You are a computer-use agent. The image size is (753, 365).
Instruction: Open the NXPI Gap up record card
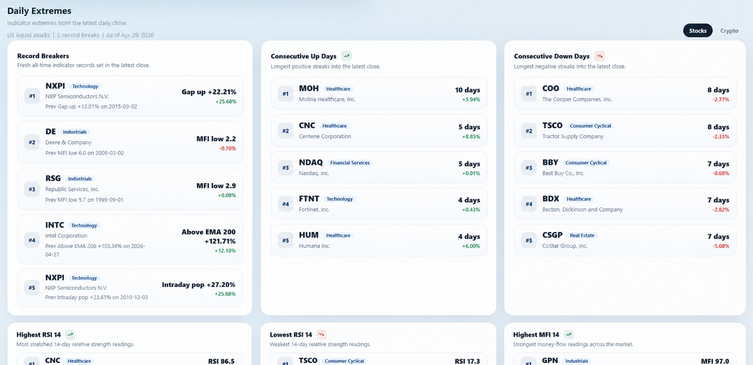(130, 96)
